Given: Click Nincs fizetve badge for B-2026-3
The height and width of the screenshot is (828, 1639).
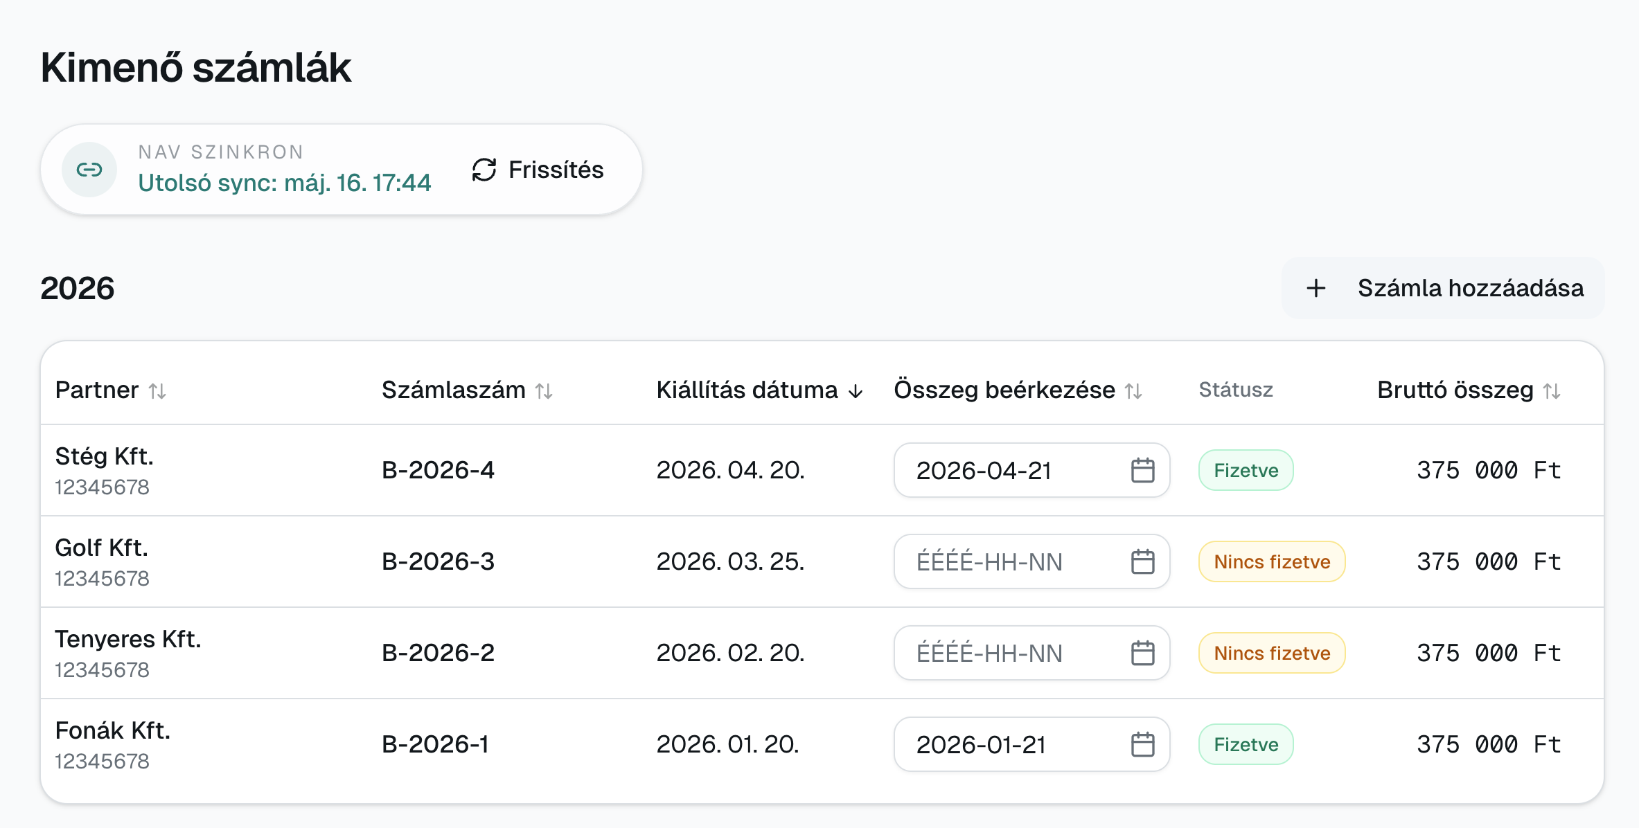Looking at the screenshot, I should 1272,561.
